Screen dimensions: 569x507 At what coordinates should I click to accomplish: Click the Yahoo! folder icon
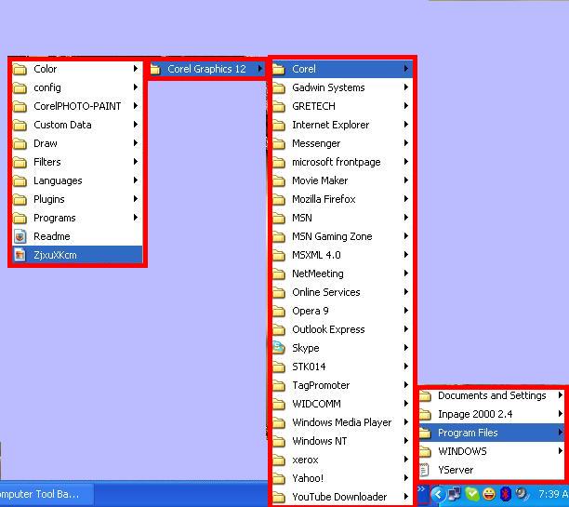[x=279, y=479]
